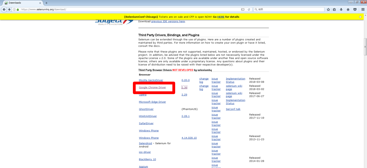Image resolution: width=367 pixels, height=168 pixels.
Task: Open the HtmlUnitDriver link
Action: click(148, 116)
